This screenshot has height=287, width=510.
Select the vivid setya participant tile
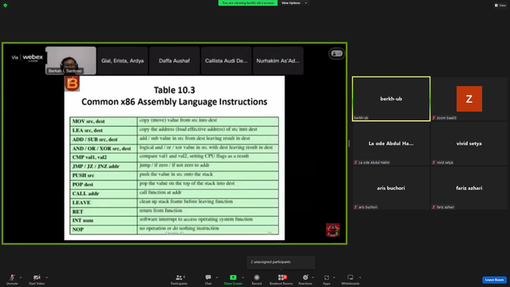[469, 143]
